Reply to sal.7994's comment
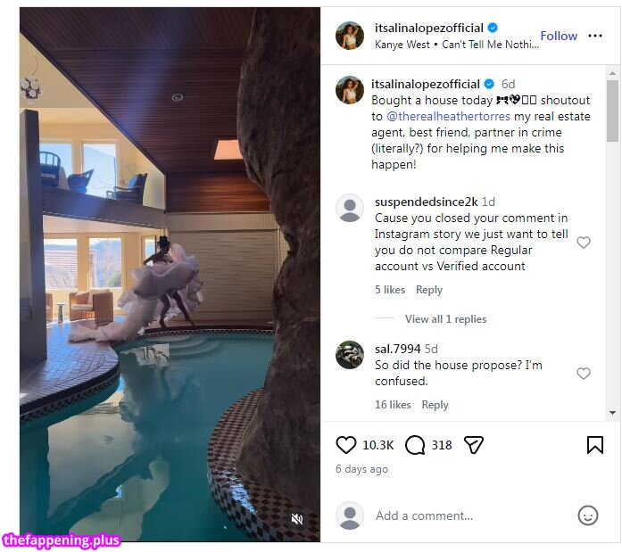 [435, 405]
